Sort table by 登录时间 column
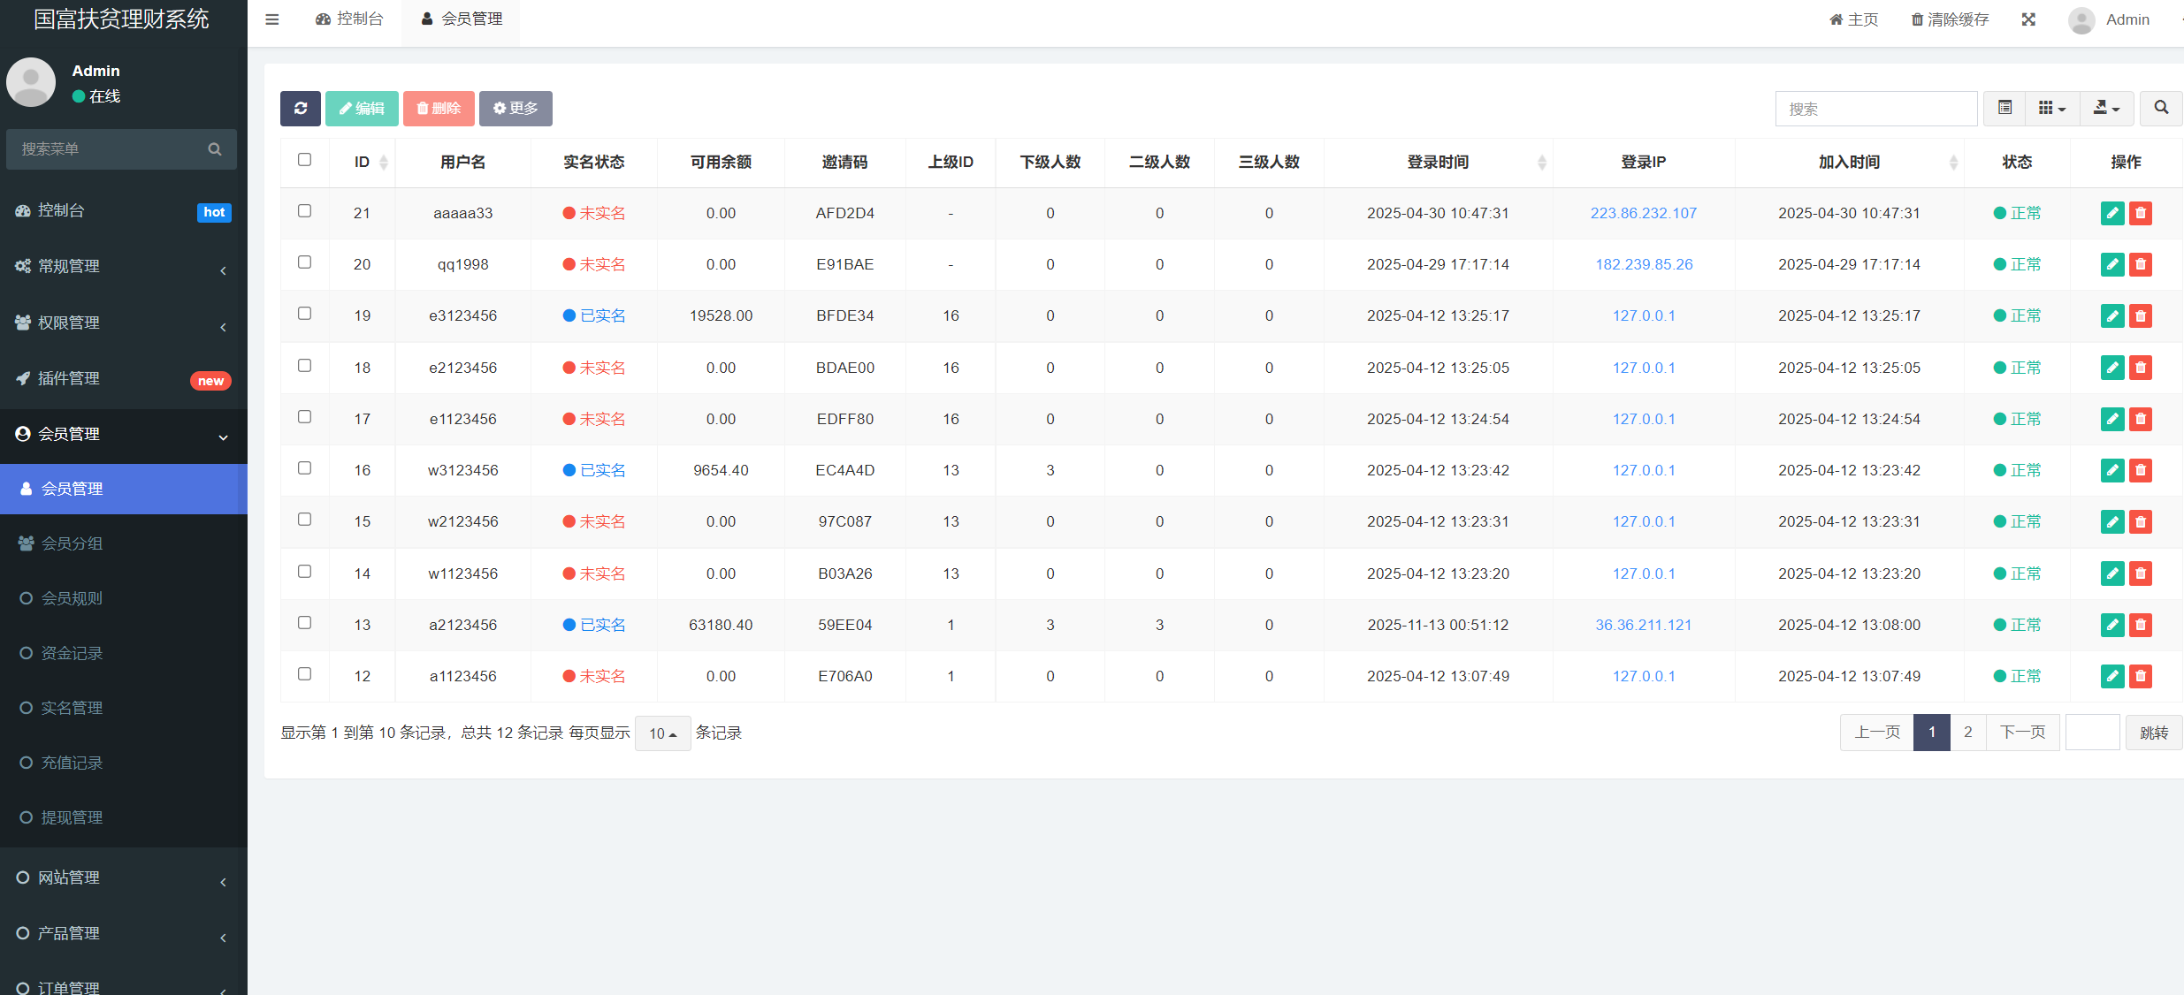This screenshot has height=995, width=2184. coord(1438,162)
